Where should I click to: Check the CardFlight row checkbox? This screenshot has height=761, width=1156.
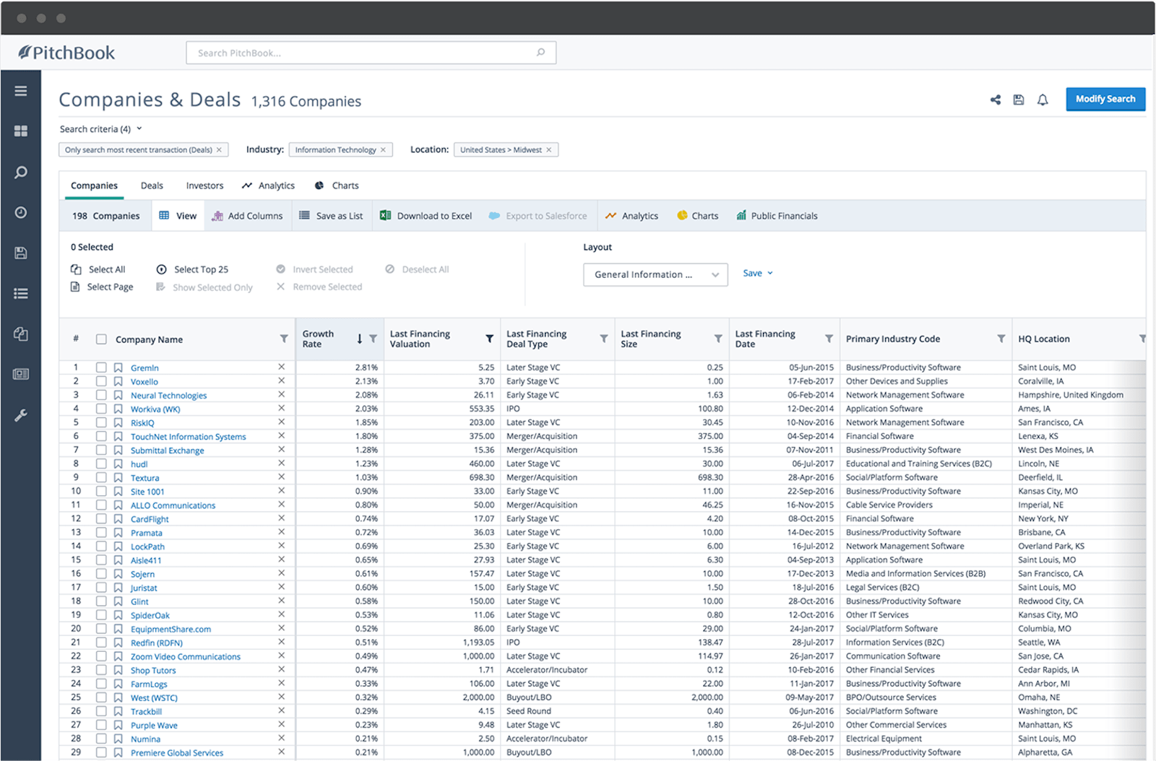pos(101,518)
